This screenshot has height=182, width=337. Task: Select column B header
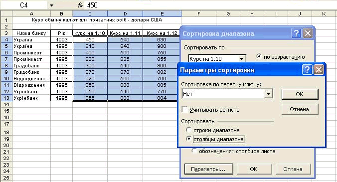point(61,14)
